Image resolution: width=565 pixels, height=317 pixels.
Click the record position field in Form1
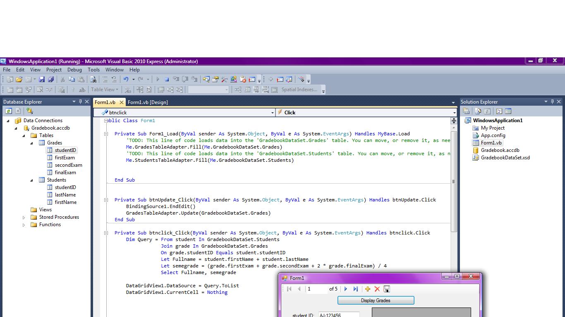pos(316,289)
